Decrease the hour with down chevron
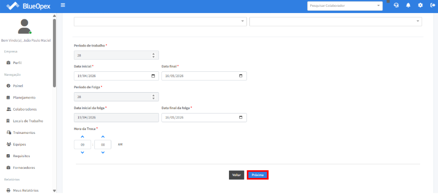The width and height of the screenshot is (438, 195). pyautogui.click(x=83, y=153)
